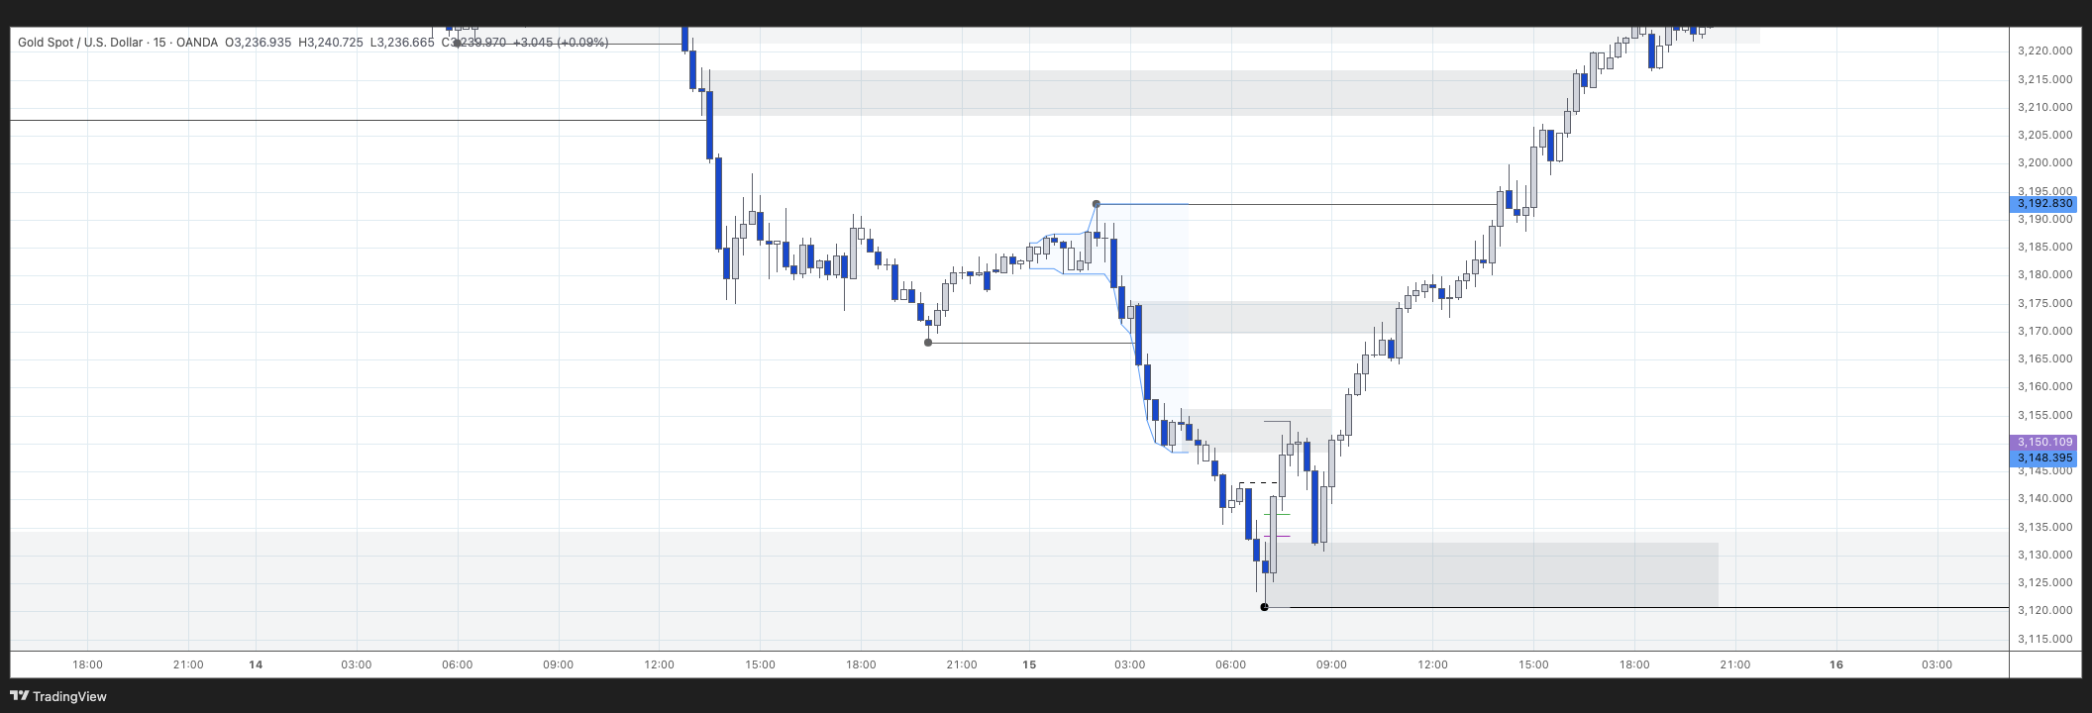Select the blue 3,148.395 price label
This screenshot has width=2092, height=713.
tap(2042, 458)
